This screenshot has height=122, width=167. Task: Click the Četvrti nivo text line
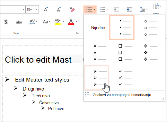pyautogui.click(x=49, y=102)
